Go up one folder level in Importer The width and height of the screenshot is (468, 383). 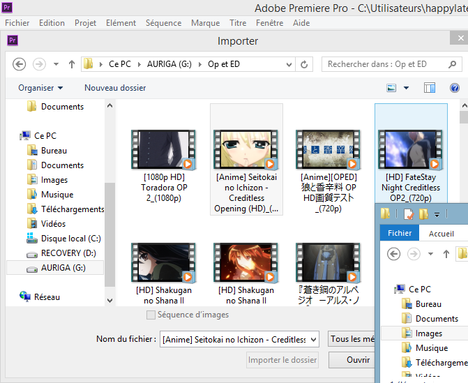pyautogui.click(x=72, y=64)
